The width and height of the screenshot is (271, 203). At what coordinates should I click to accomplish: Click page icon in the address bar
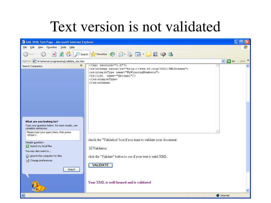tap(34, 61)
